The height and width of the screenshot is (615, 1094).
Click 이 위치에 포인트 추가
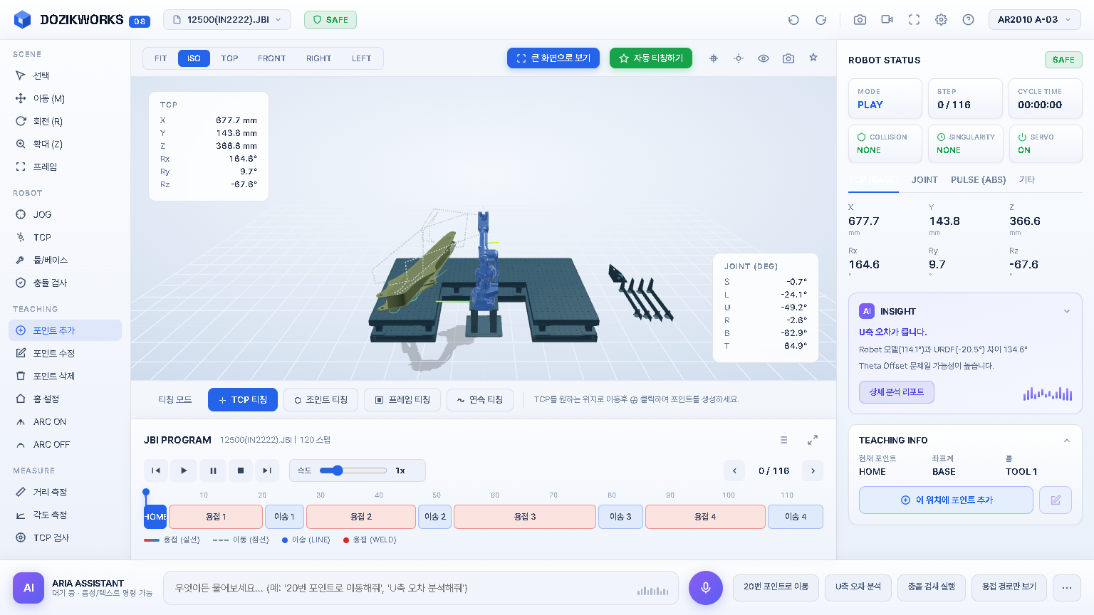tap(946, 500)
